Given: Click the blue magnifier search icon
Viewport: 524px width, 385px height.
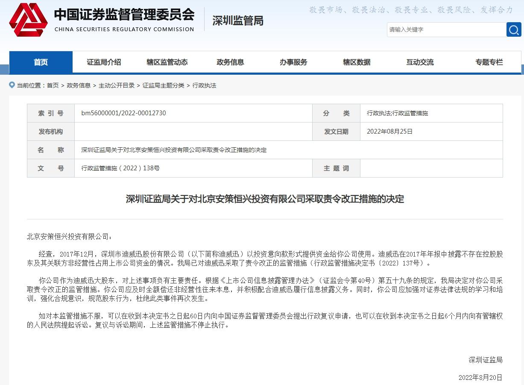Looking at the screenshot, I should tap(514, 29).
